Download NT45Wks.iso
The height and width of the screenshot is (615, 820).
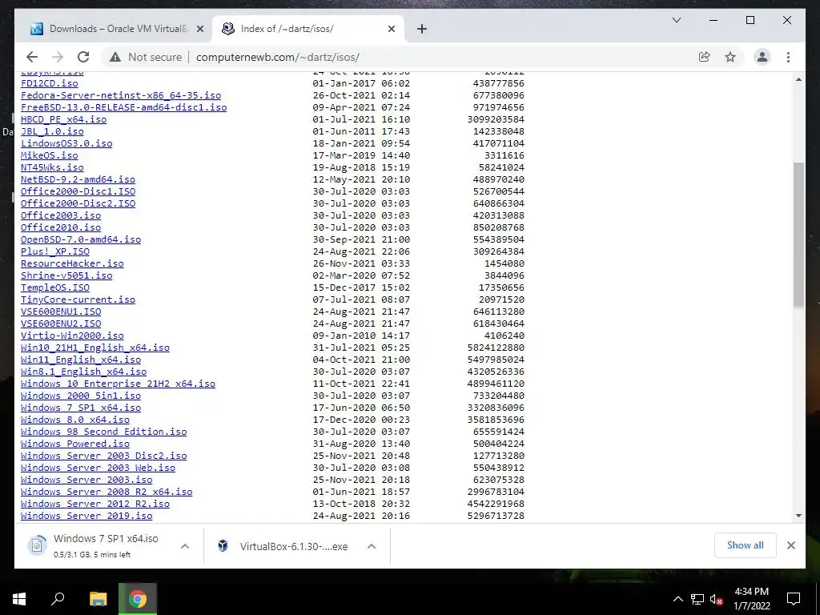52,168
